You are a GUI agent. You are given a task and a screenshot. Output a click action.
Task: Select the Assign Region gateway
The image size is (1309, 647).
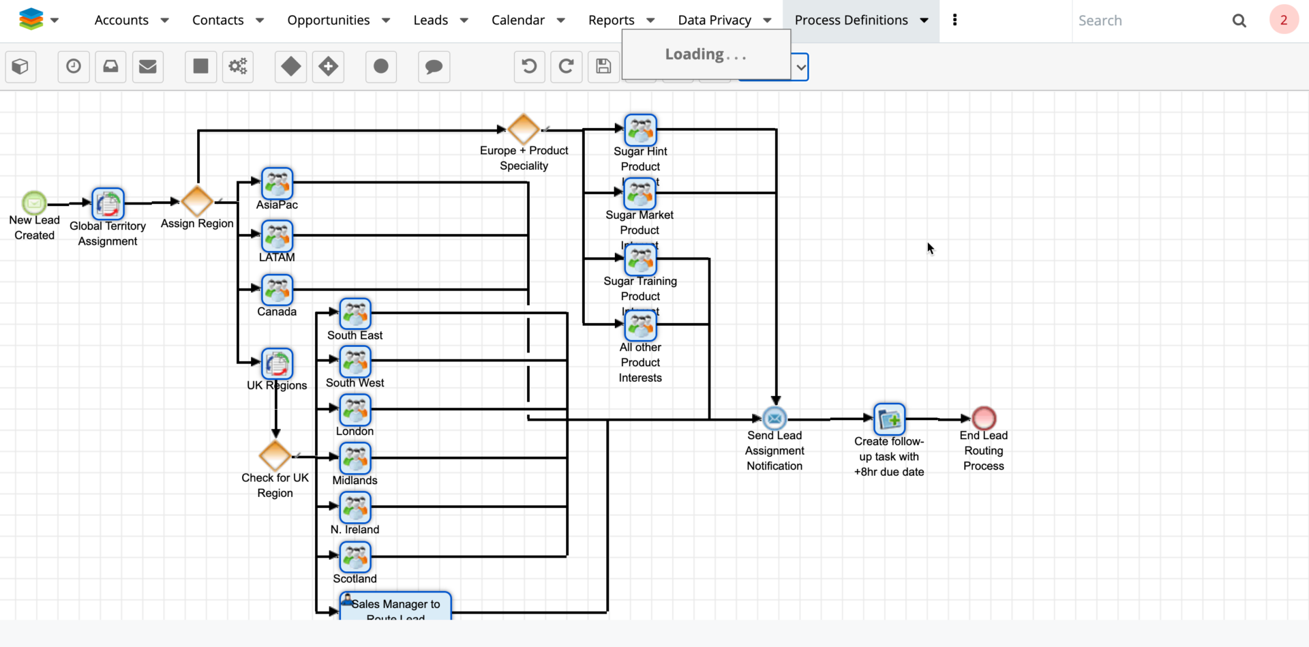[x=197, y=202]
